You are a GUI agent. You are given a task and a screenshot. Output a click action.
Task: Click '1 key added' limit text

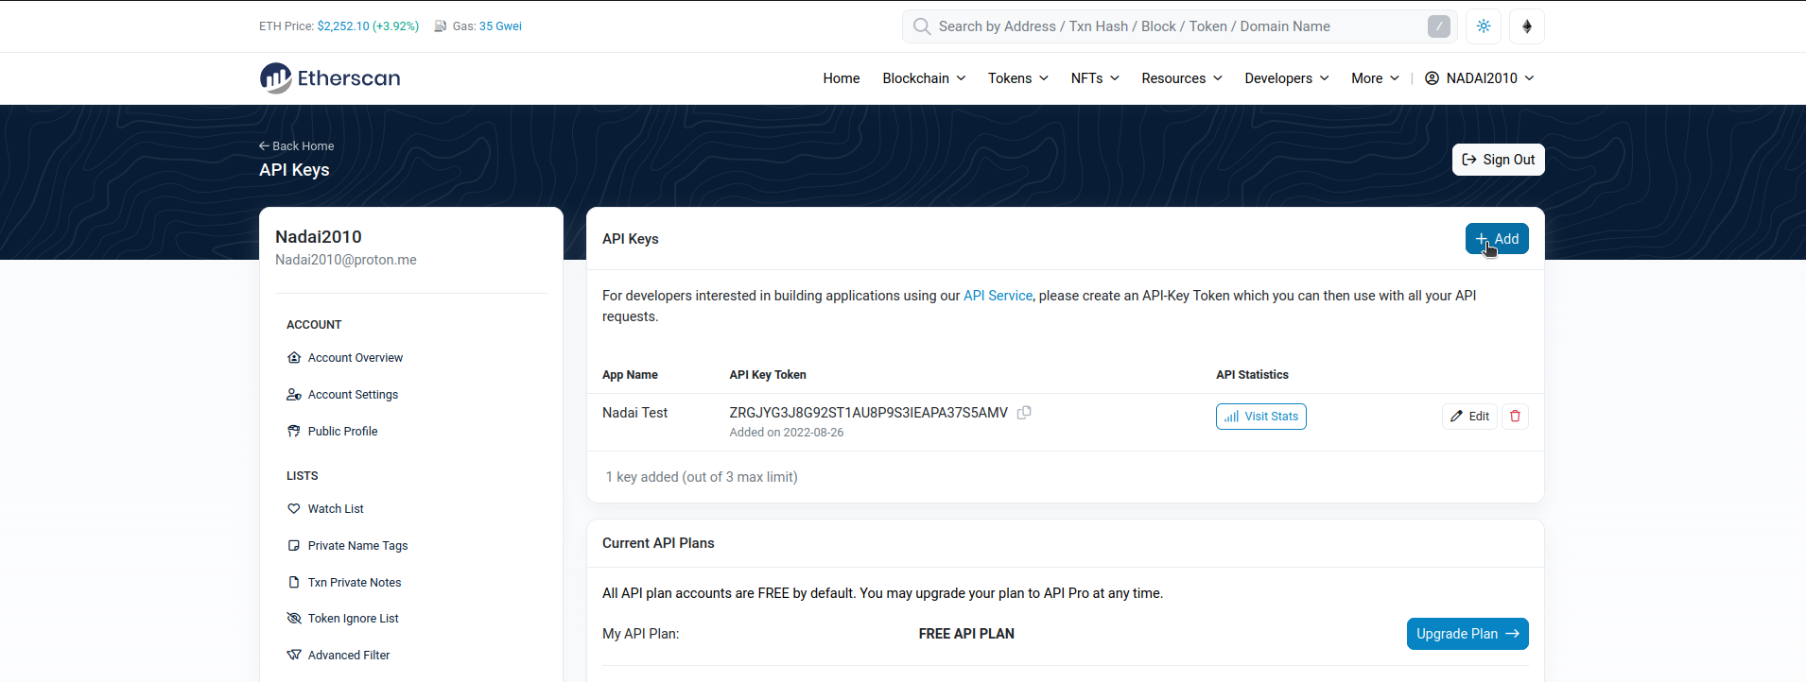click(x=702, y=477)
